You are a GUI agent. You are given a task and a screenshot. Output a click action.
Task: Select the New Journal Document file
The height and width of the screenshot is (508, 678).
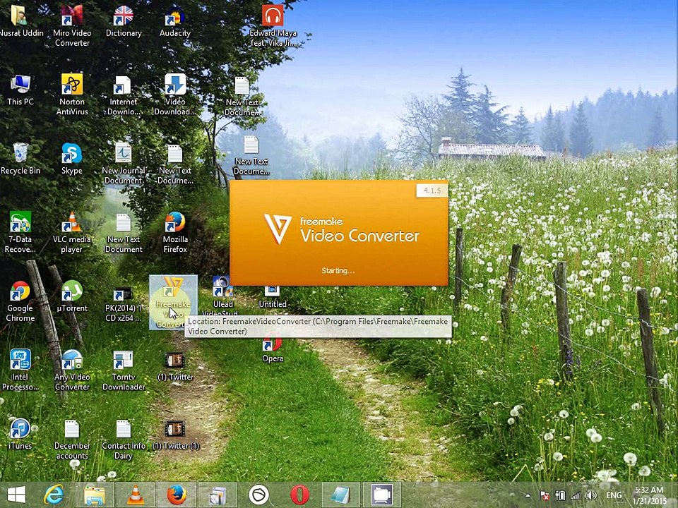pyautogui.click(x=123, y=163)
